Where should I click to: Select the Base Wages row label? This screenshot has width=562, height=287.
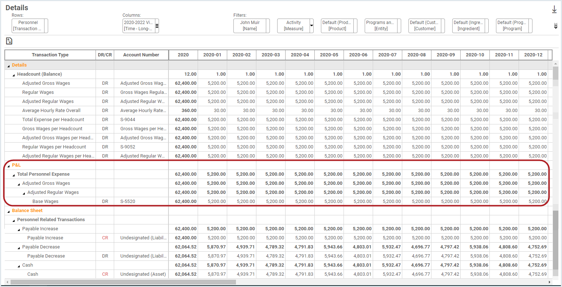pos(45,202)
